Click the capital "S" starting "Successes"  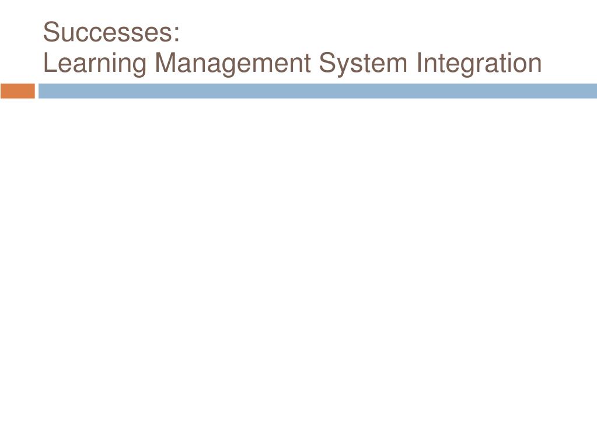pyautogui.click(x=52, y=32)
